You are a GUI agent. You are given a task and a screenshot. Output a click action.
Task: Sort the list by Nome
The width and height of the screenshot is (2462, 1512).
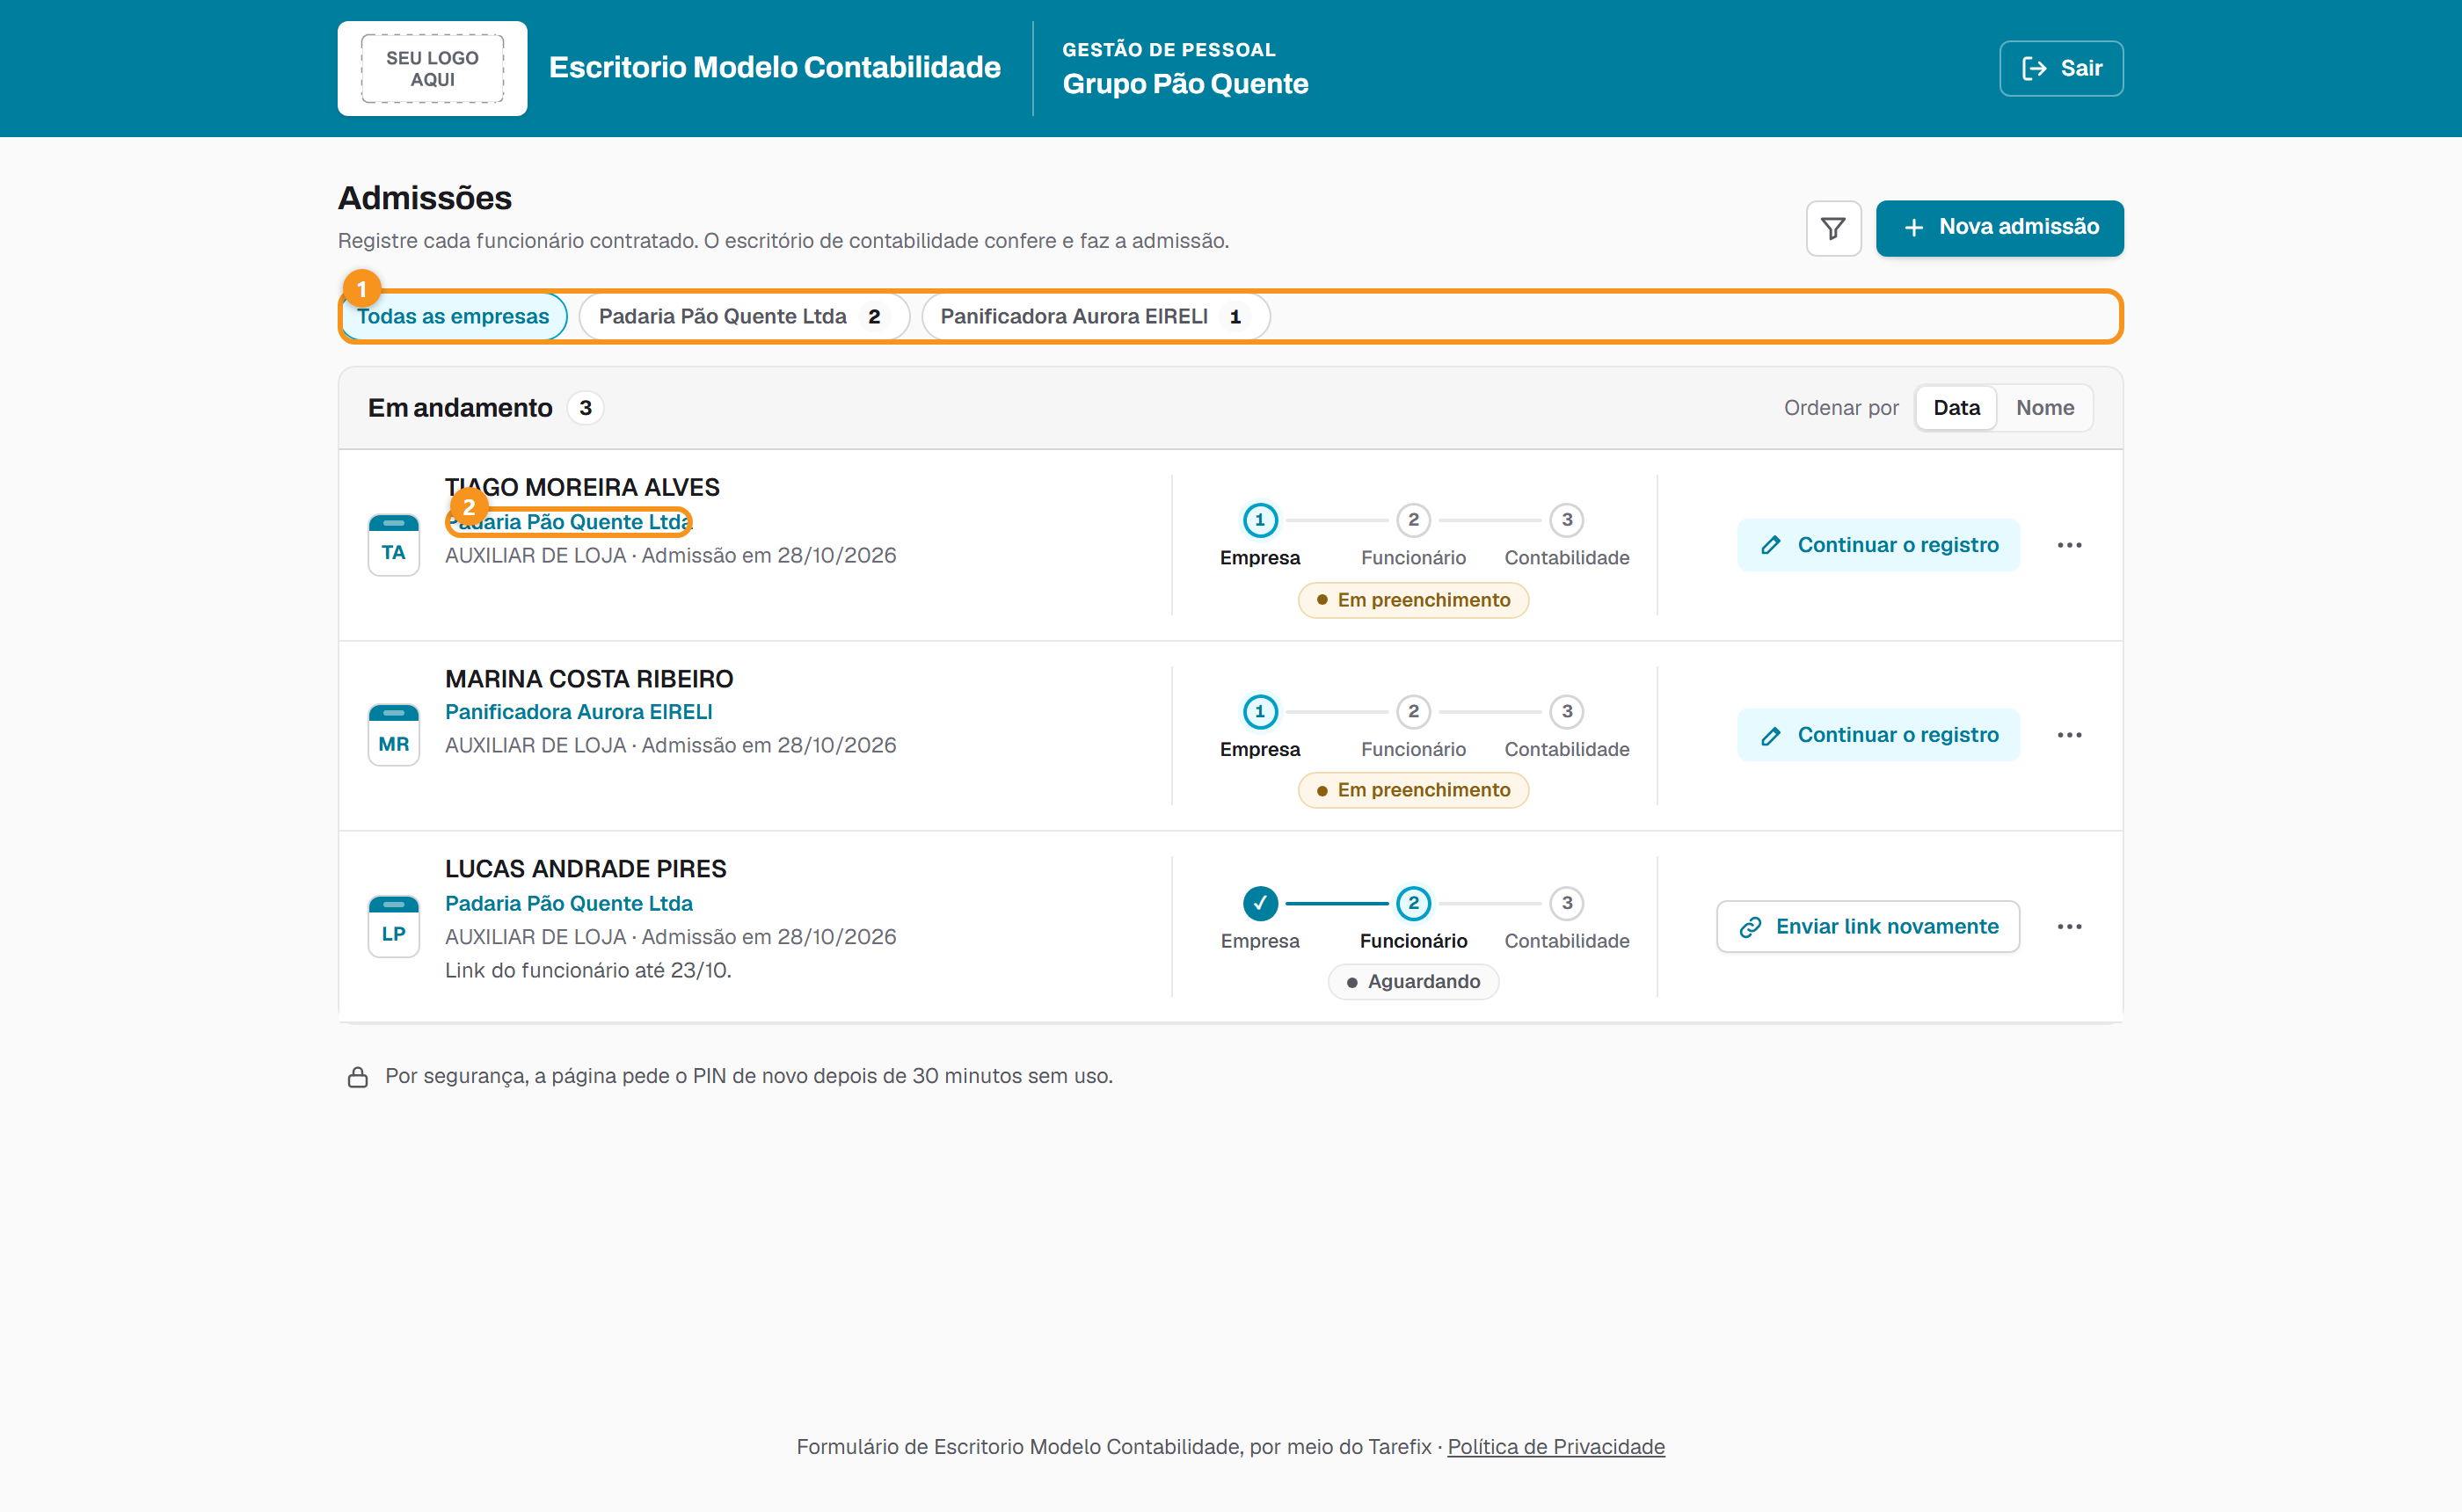2044,408
